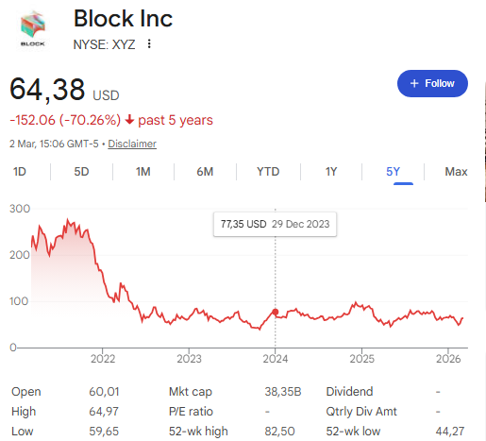Click the plus Follow button
The width and height of the screenshot is (486, 441).
[x=432, y=83]
